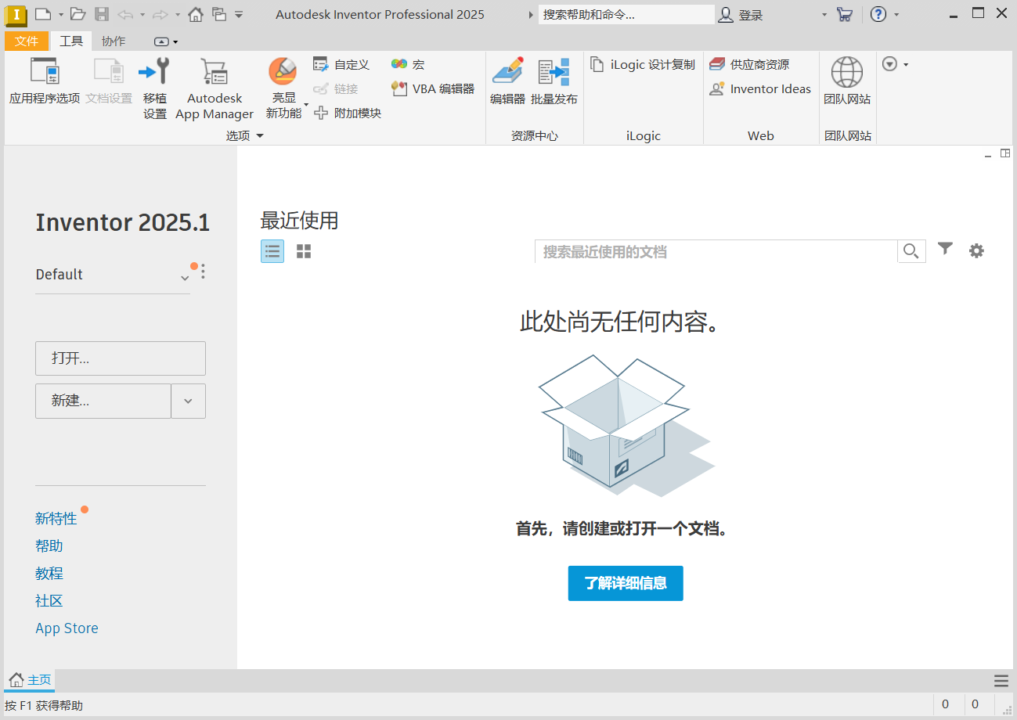This screenshot has height=720, width=1017.
Task: Open the 帮助 link
Action: tap(49, 545)
